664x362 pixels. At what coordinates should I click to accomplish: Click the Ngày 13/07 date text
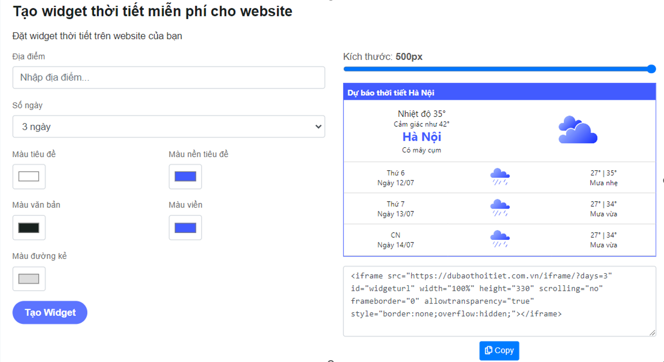click(x=395, y=214)
